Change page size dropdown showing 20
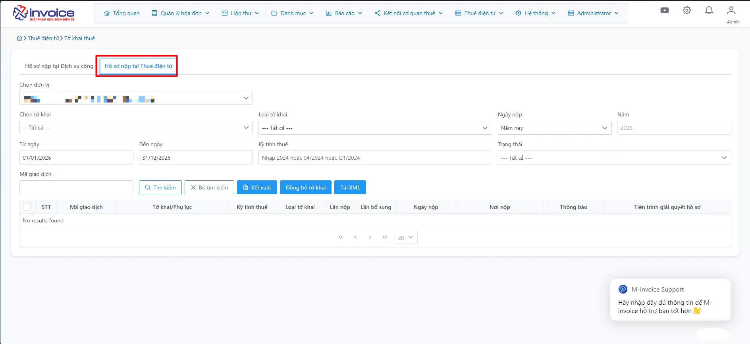 406,238
